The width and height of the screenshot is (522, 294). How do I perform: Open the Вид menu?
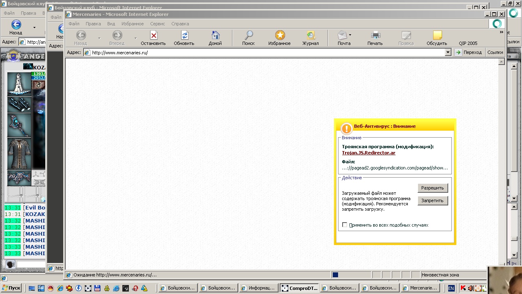pos(111,24)
